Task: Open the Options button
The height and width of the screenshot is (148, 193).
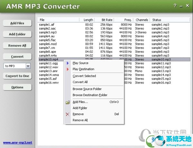Action: coord(17,87)
